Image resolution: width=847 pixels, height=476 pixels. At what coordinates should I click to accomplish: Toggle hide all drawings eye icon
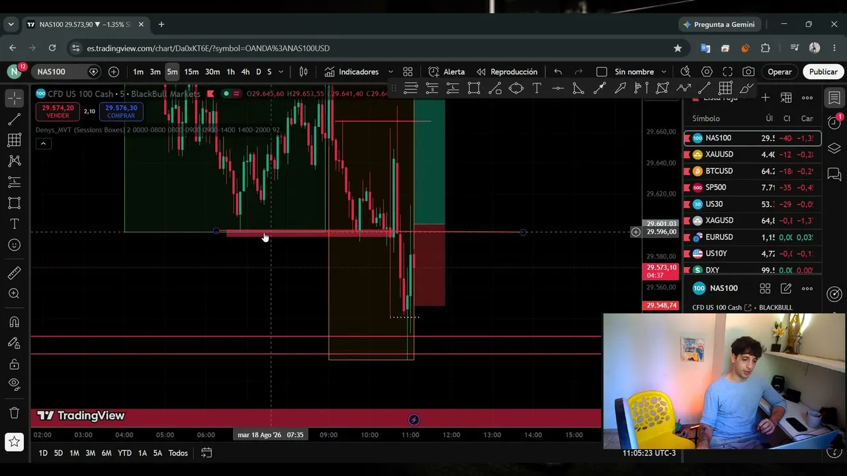(14, 384)
